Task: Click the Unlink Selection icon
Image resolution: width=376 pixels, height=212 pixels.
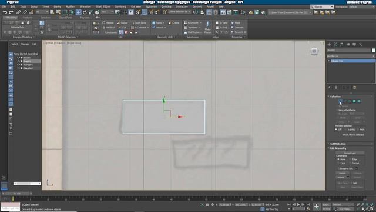Action: [x=25, y=12]
